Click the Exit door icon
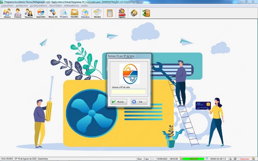Image resolution: width=258 pixels, height=161 pixels. tap(146, 13)
